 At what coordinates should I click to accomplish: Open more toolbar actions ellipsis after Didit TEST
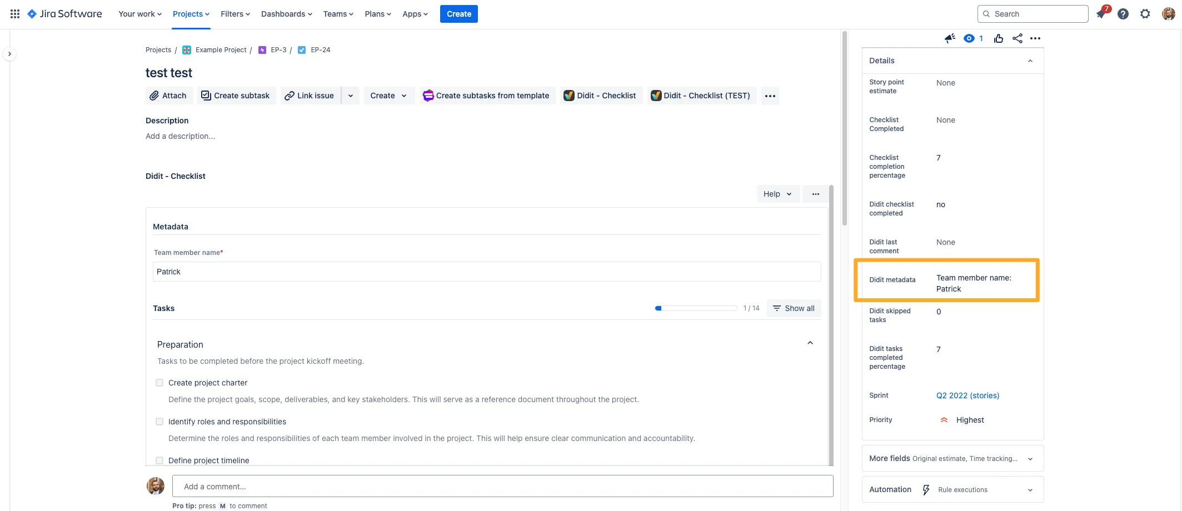tap(770, 96)
